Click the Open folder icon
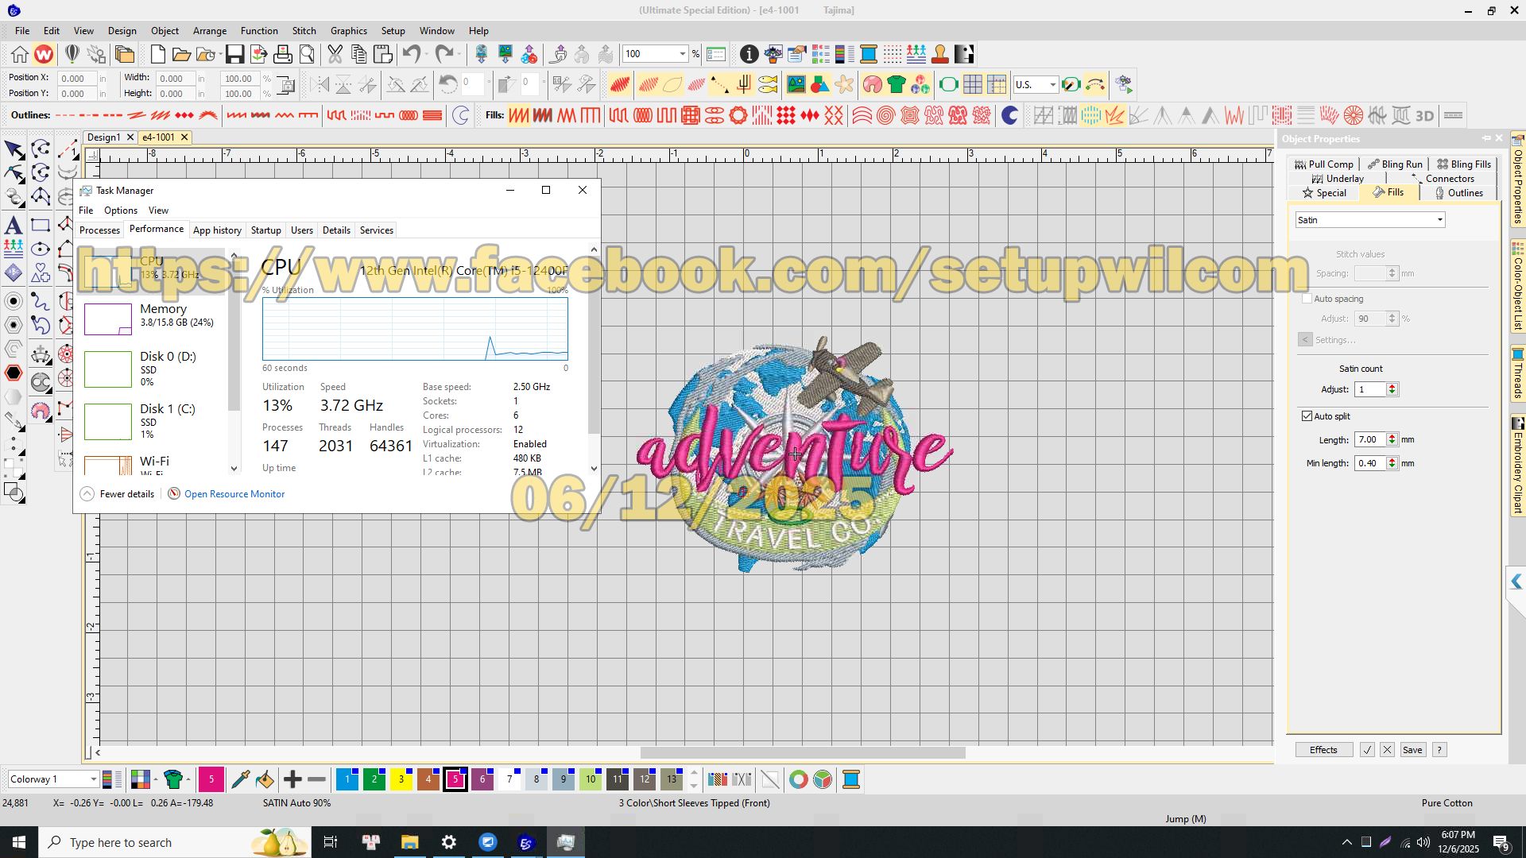The height and width of the screenshot is (858, 1526). click(181, 54)
